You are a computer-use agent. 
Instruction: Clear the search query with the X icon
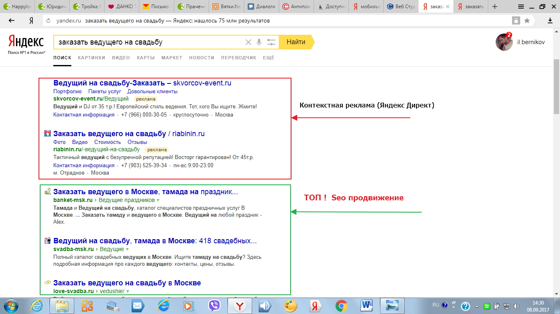[x=248, y=42]
